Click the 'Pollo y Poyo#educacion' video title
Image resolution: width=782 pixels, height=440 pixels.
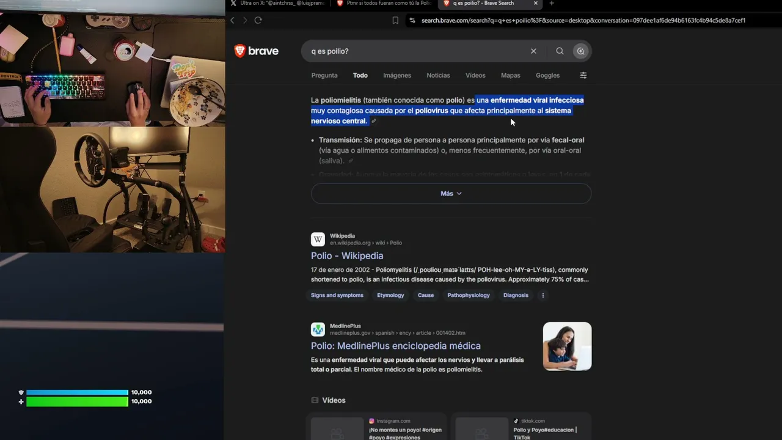click(x=545, y=433)
